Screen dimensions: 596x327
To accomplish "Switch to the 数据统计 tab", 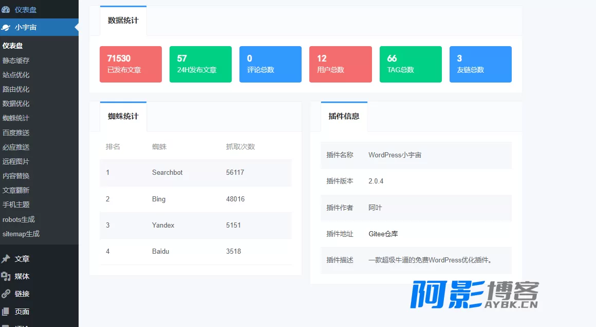I will 123,21.
